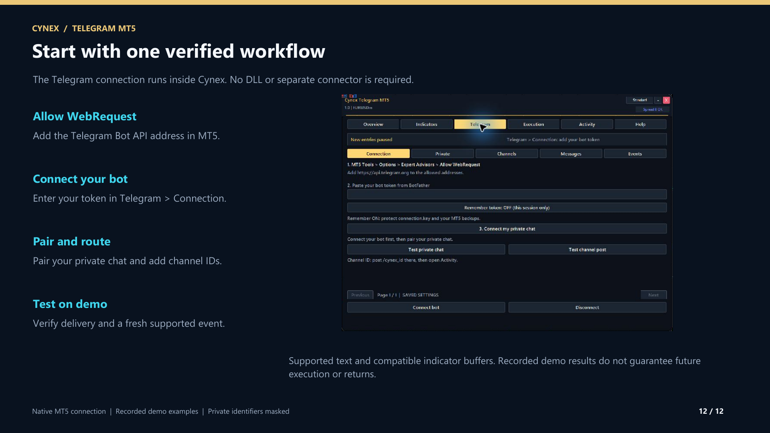Click Test private chat button
Screen dimensions: 770x433
click(426, 249)
